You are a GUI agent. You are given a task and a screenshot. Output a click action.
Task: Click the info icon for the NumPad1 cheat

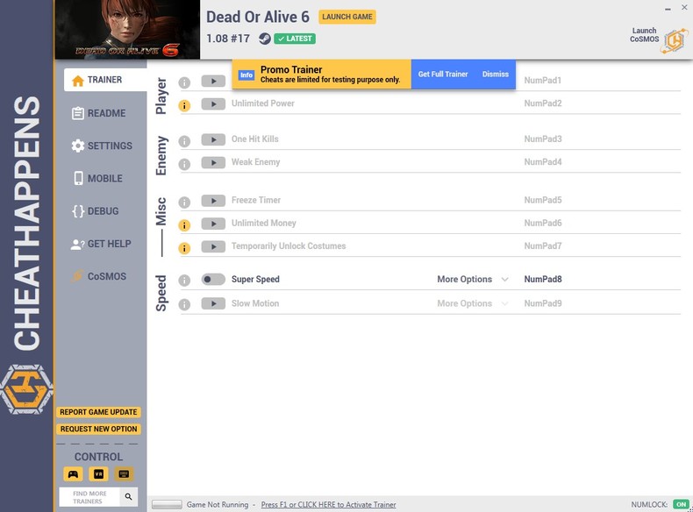point(184,82)
